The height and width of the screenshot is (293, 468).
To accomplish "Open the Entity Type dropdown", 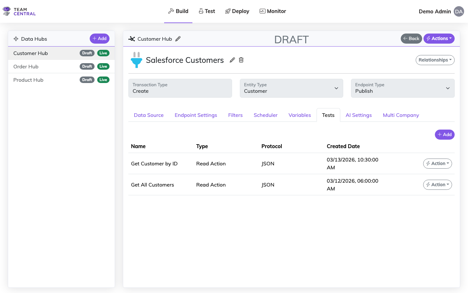I will [x=336, y=88].
